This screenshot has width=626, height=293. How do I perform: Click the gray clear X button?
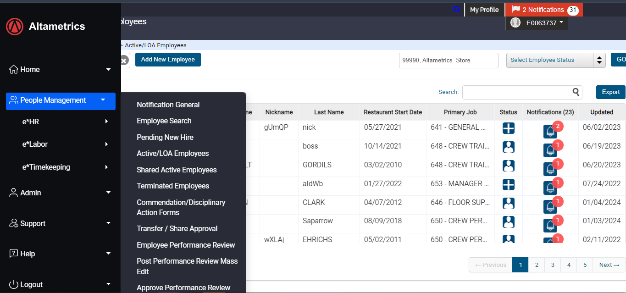(124, 60)
